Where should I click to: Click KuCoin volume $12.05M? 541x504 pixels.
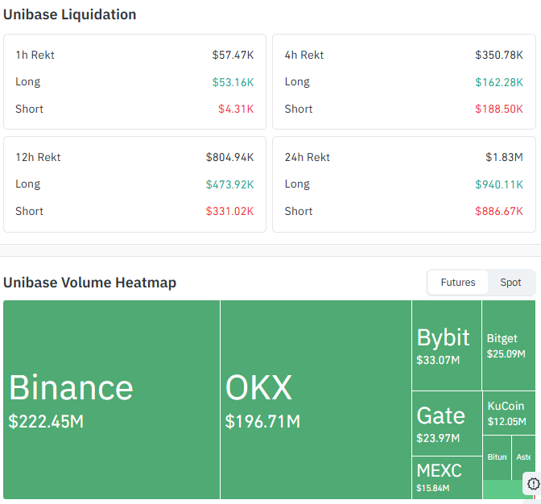506,422
